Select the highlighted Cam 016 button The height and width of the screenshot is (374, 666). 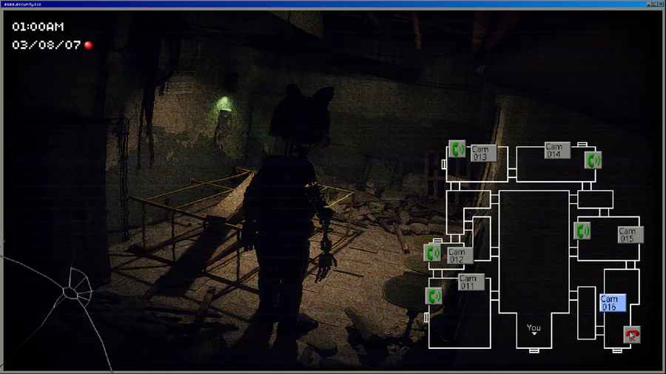tap(613, 303)
